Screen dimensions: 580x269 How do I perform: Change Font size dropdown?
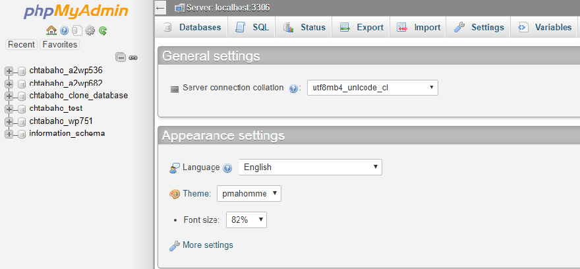pyautogui.click(x=246, y=220)
